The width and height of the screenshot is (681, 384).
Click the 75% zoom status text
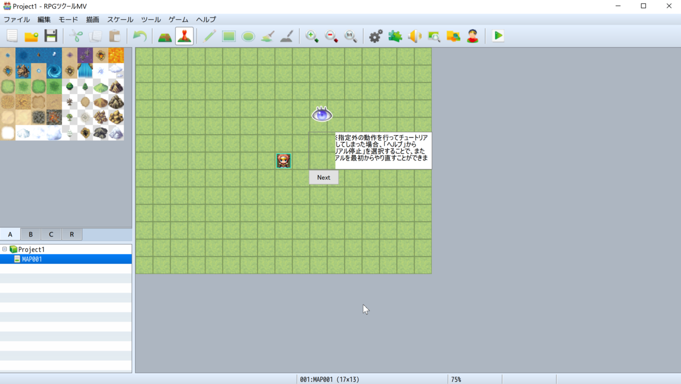pyautogui.click(x=456, y=379)
